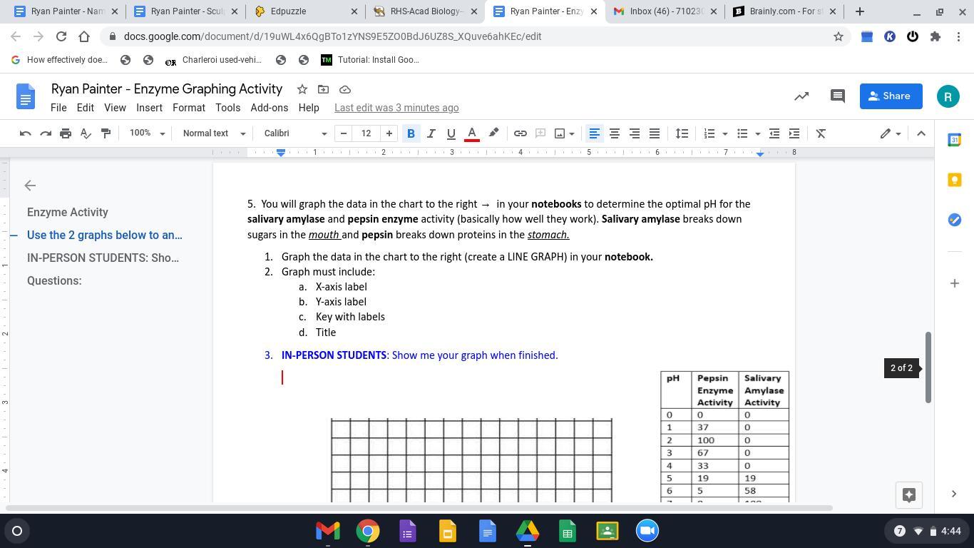Open the editing mode pencil dropdown
The width and height of the screenshot is (974, 548).
pos(890,133)
